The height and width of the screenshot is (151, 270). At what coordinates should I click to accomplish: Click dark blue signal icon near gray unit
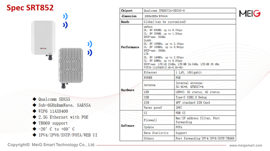point(90,52)
